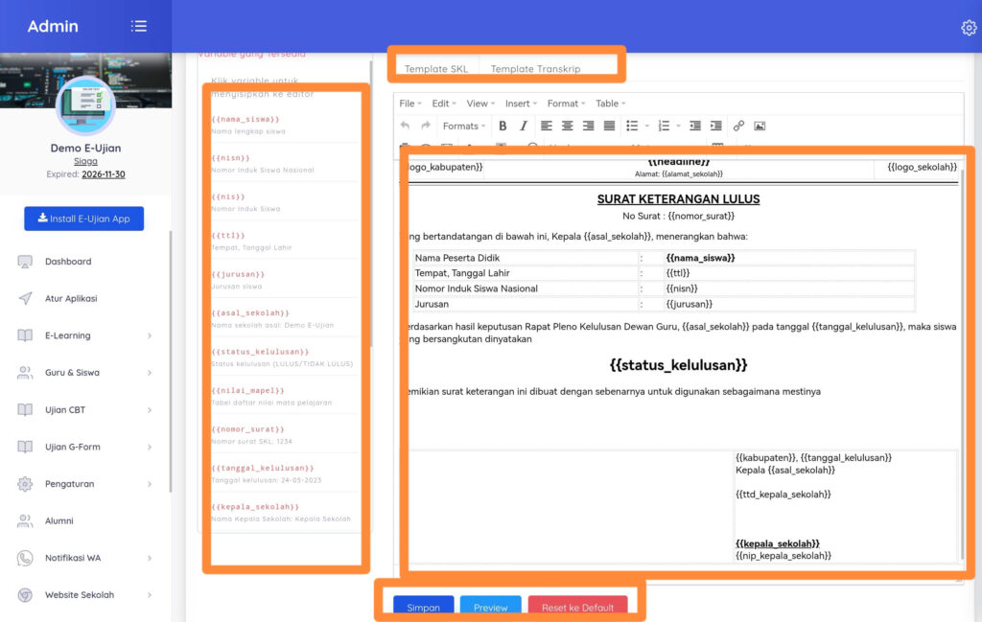The width and height of the screenshot is (982, 622).
Task: Switch to Template SKL tab
Action: click(x=436, y=69)
